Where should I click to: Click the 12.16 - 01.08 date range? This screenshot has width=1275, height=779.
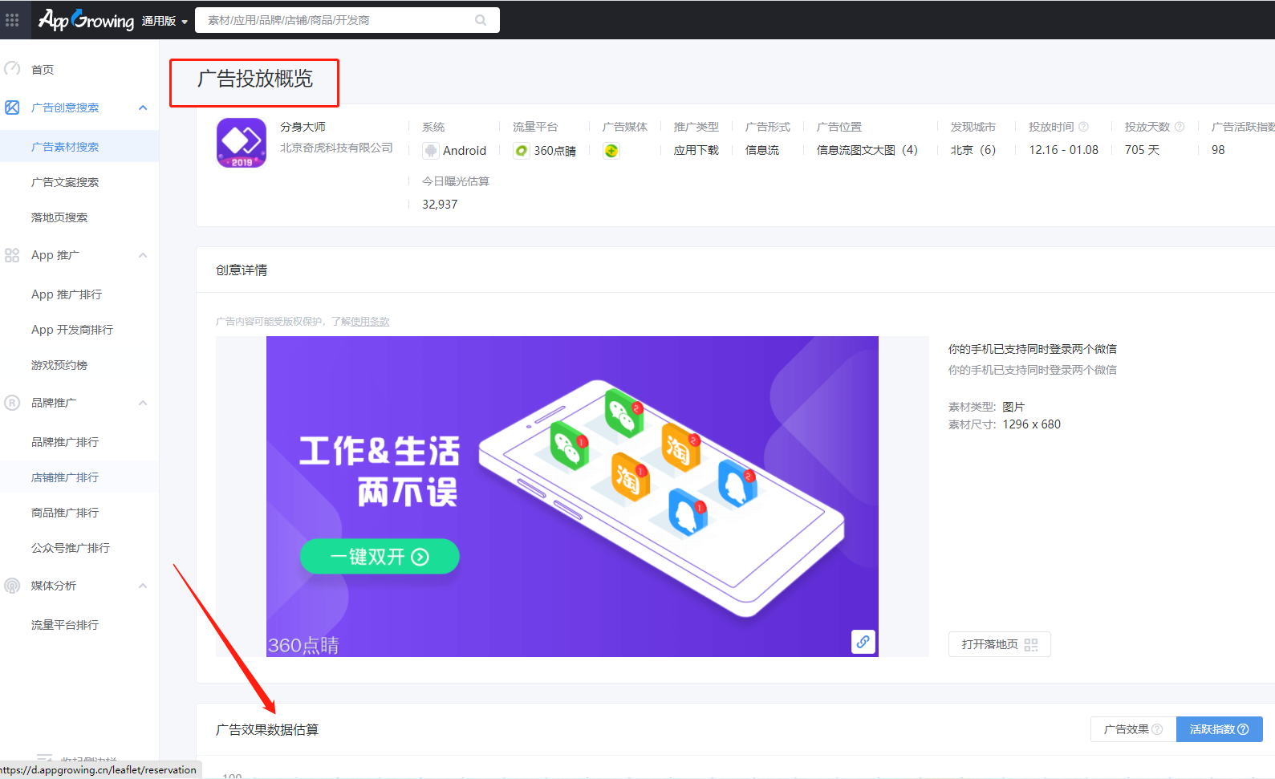coord(1064,150)
